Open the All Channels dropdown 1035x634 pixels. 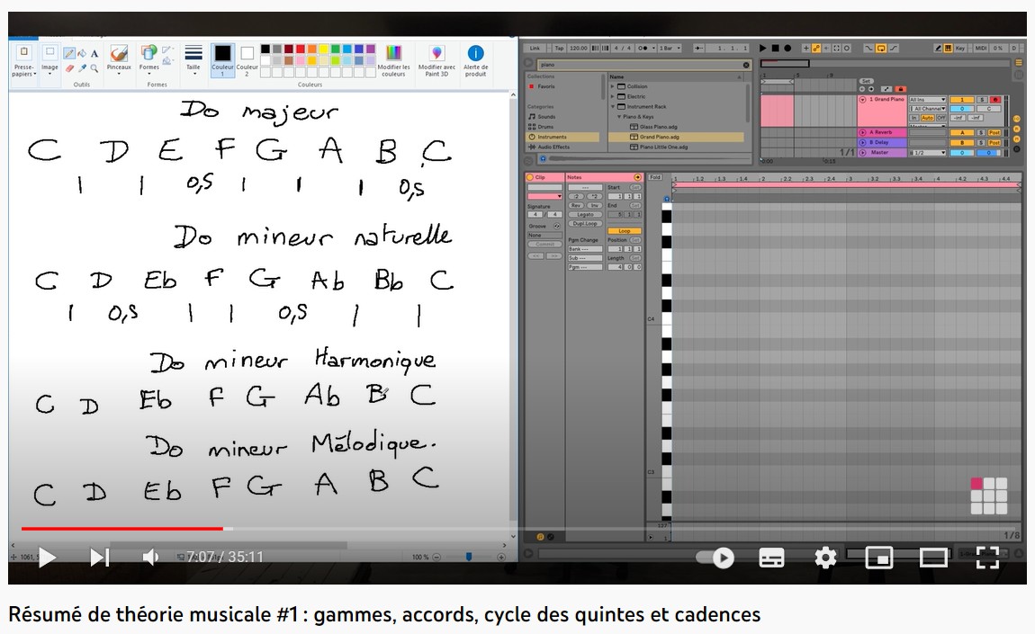[928, 109]
